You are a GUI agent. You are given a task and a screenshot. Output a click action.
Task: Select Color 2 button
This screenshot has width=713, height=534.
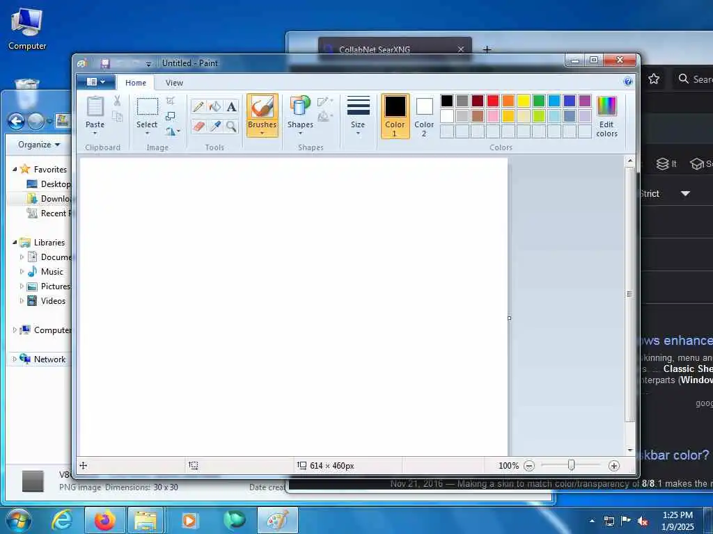pos(424,116)
